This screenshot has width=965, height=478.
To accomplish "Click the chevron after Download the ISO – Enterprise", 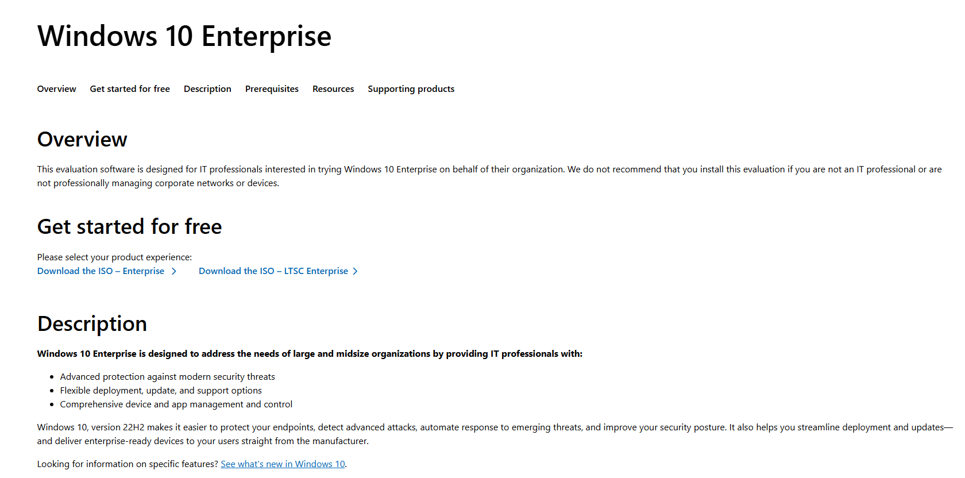I will coord(174,271).
